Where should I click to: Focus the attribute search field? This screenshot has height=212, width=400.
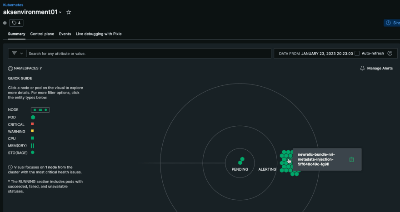pyautogui.click(x=149, y=54)
